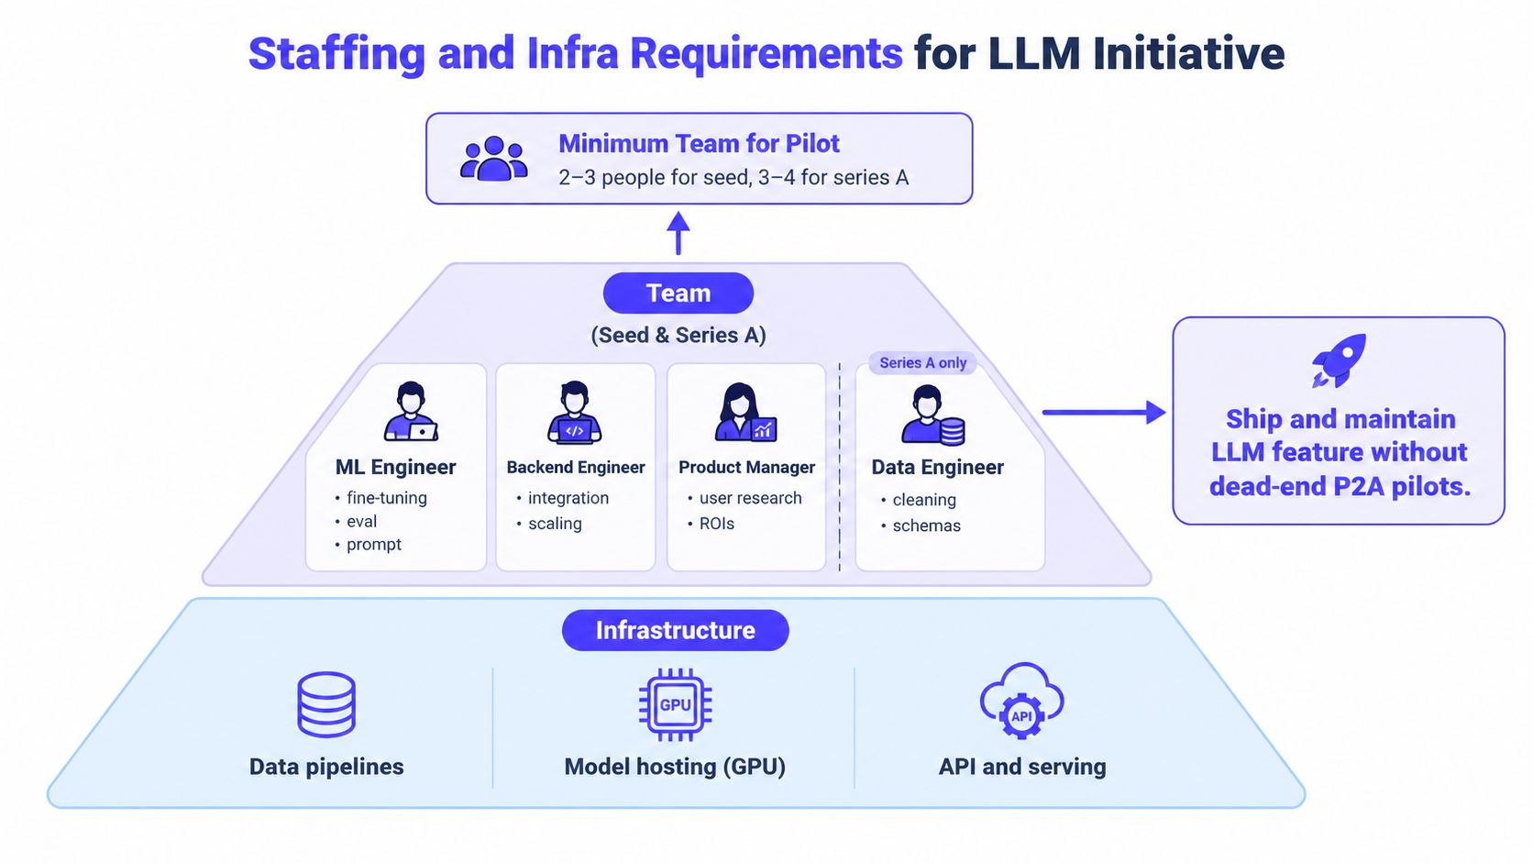
Task: Click the 'user research' bullet
Action: [750, 498]
